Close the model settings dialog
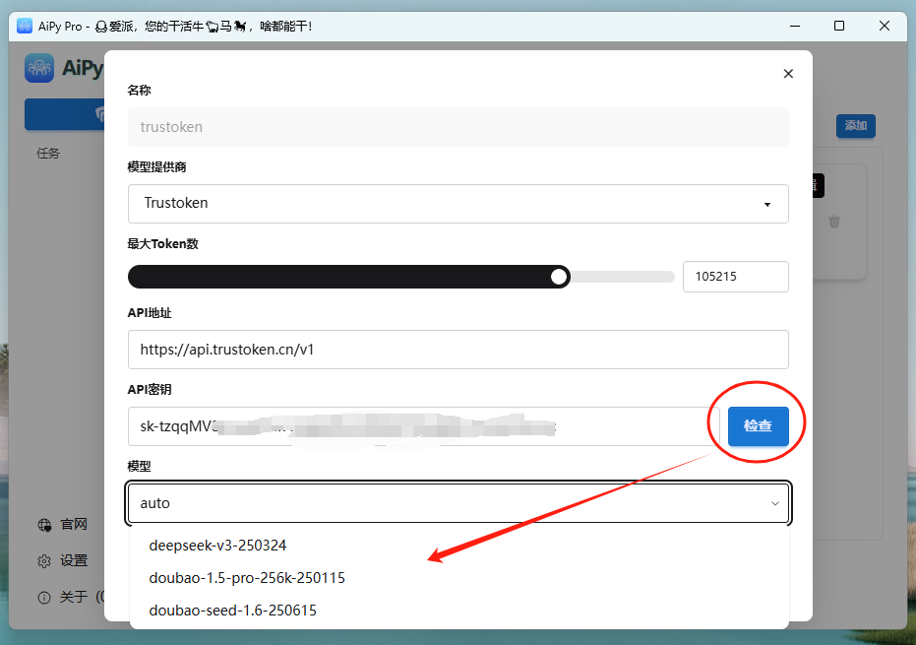The height and width of the screenshot is (645, 916). (788, 74)
